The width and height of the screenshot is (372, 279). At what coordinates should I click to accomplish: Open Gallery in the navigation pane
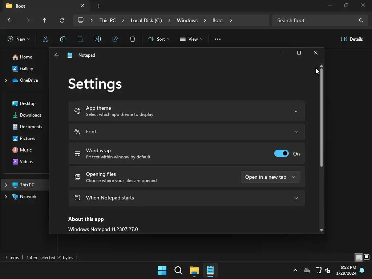click(26, 69)
